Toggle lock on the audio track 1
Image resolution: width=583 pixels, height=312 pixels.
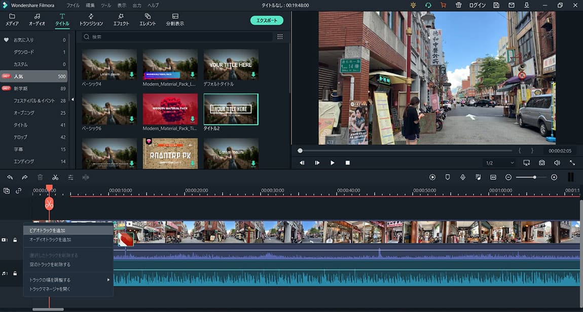pos(15,274)
